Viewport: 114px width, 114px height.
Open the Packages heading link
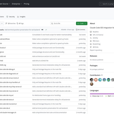94,66
